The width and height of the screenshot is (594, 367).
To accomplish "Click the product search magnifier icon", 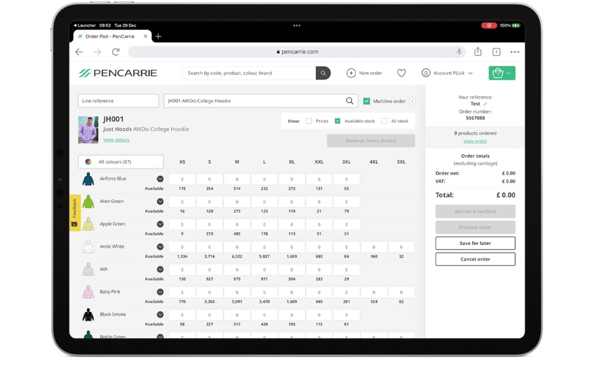I will tap(349, 101).
